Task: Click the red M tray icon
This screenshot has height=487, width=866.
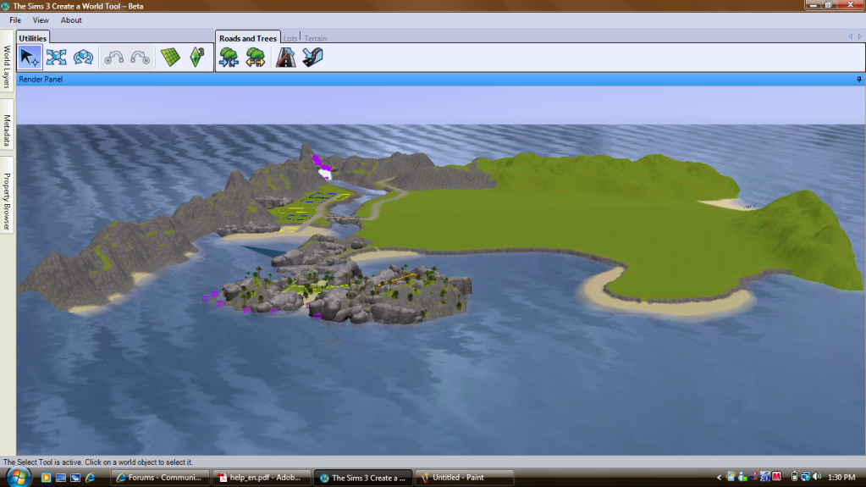Action: 777,477
